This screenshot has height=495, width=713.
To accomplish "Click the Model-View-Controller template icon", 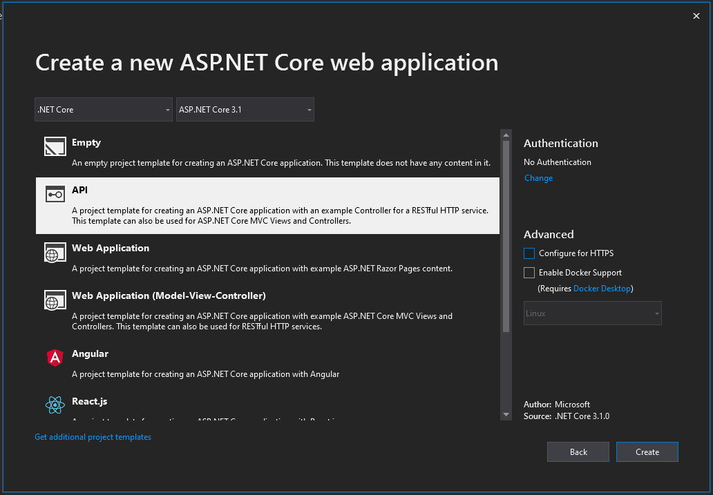I will (55, 300).
